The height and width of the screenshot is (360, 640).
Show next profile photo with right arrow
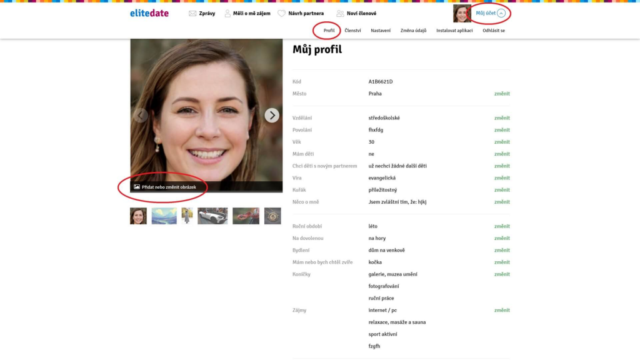pos(272,116)
